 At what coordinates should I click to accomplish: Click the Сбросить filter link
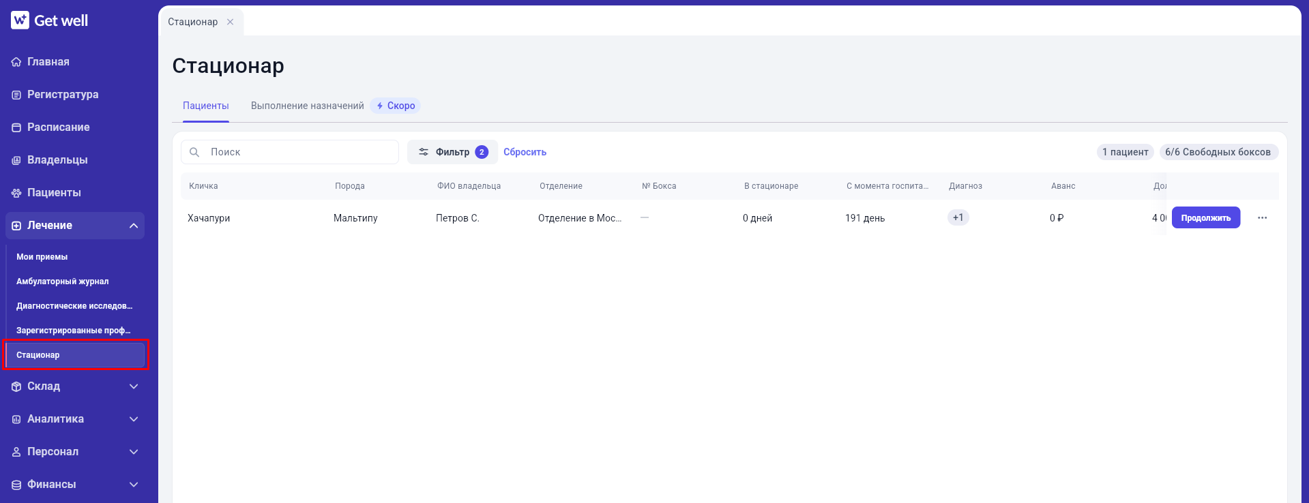[525, 152]
